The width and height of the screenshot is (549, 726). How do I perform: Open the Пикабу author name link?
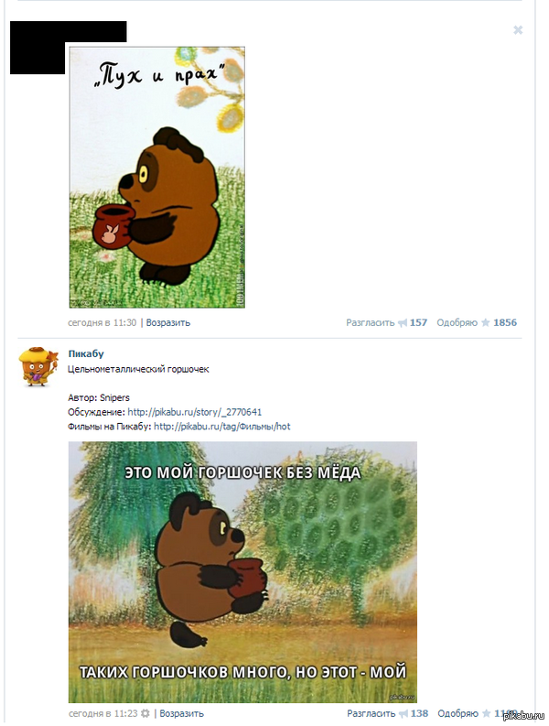pos(86,353)
